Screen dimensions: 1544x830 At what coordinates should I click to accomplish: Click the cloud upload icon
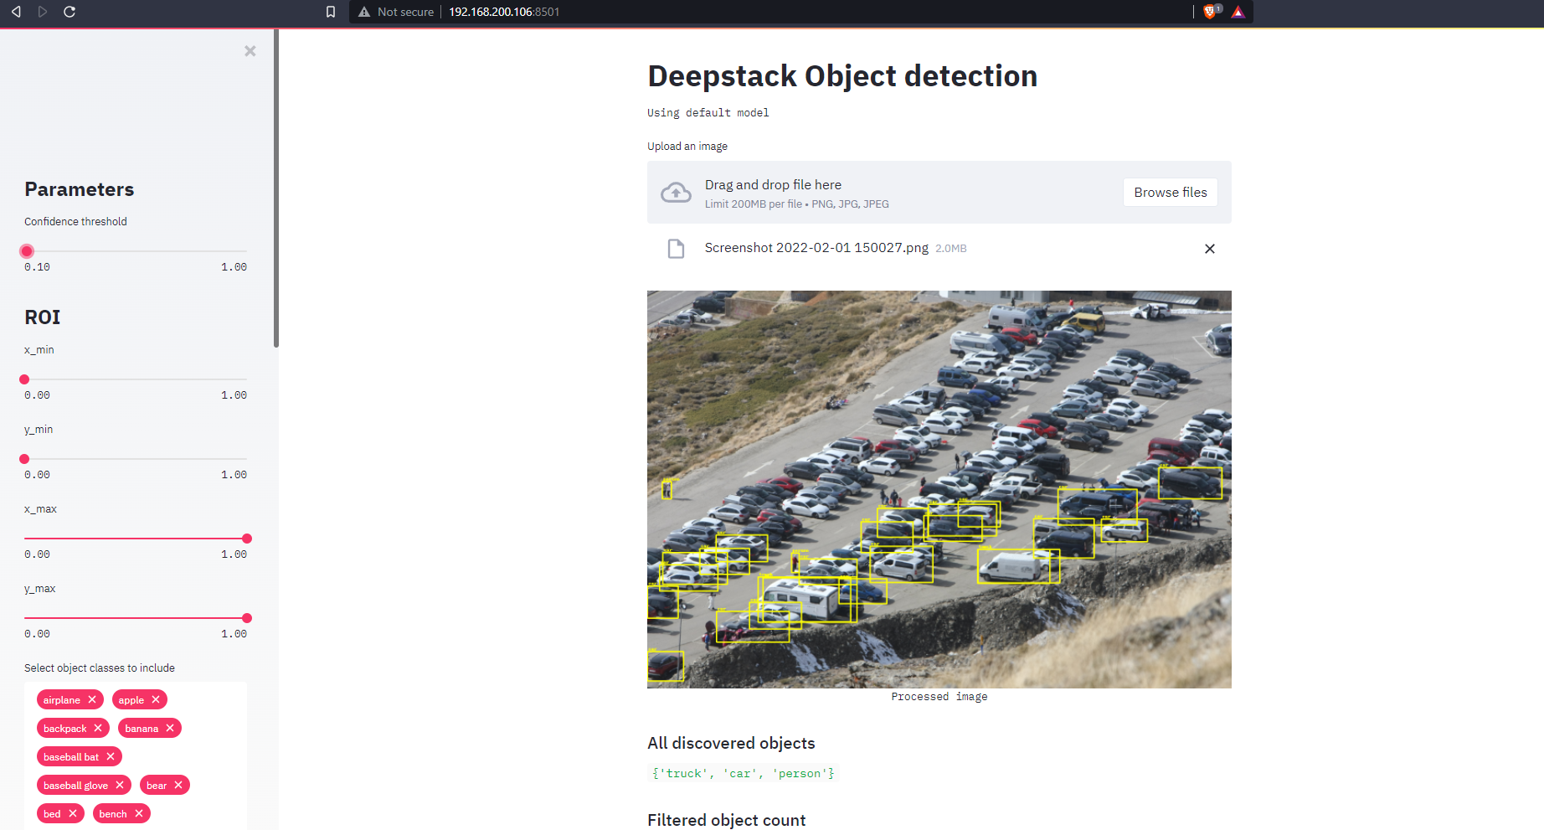(676, 192)
